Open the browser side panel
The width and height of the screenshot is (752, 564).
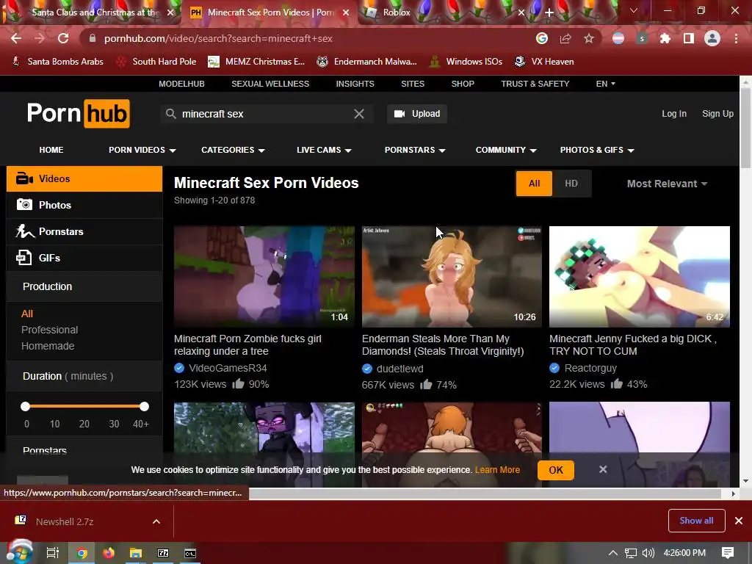point(689,38)
